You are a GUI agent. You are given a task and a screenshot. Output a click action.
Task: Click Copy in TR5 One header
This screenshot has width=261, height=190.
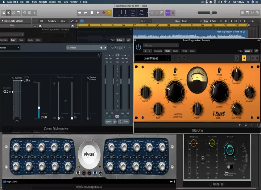point(167,51)
